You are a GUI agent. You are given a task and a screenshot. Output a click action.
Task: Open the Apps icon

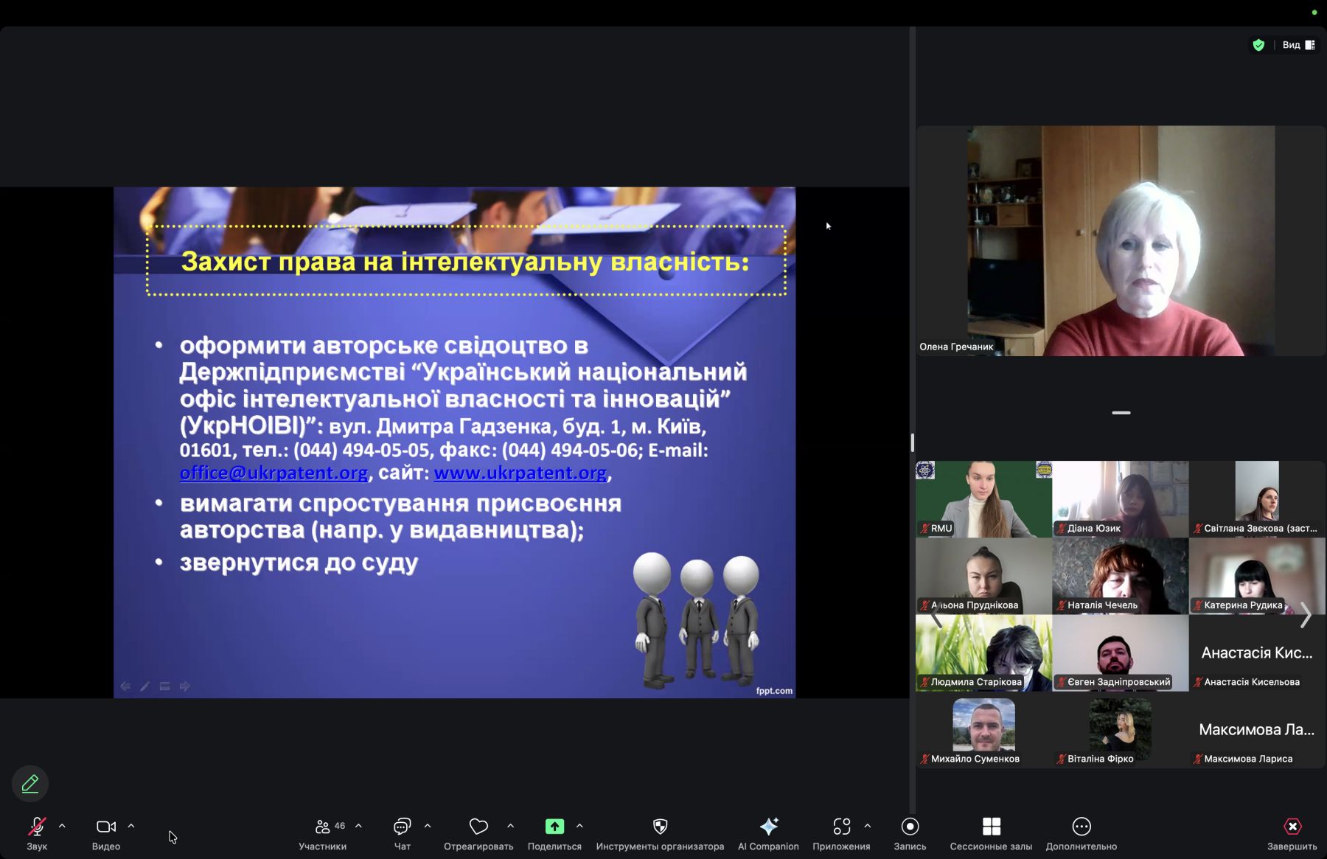(841, 827)
